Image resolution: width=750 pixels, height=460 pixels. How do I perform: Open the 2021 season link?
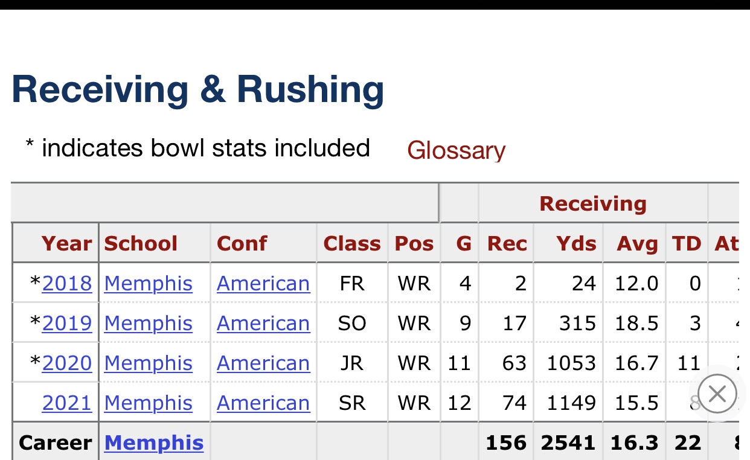pos(67,403)
